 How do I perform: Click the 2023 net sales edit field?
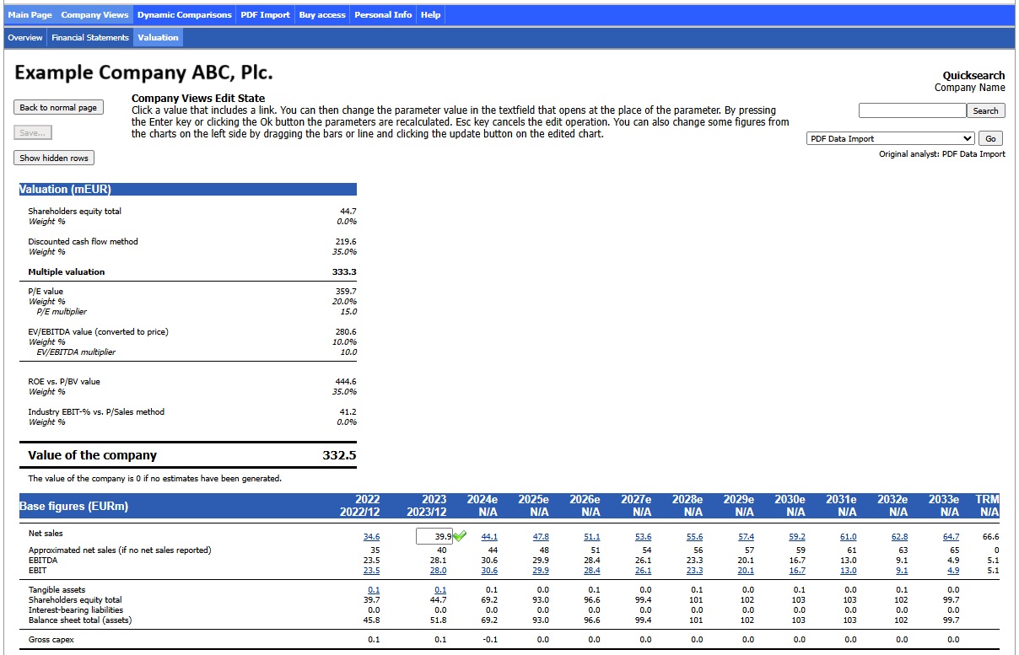(434, 536)
